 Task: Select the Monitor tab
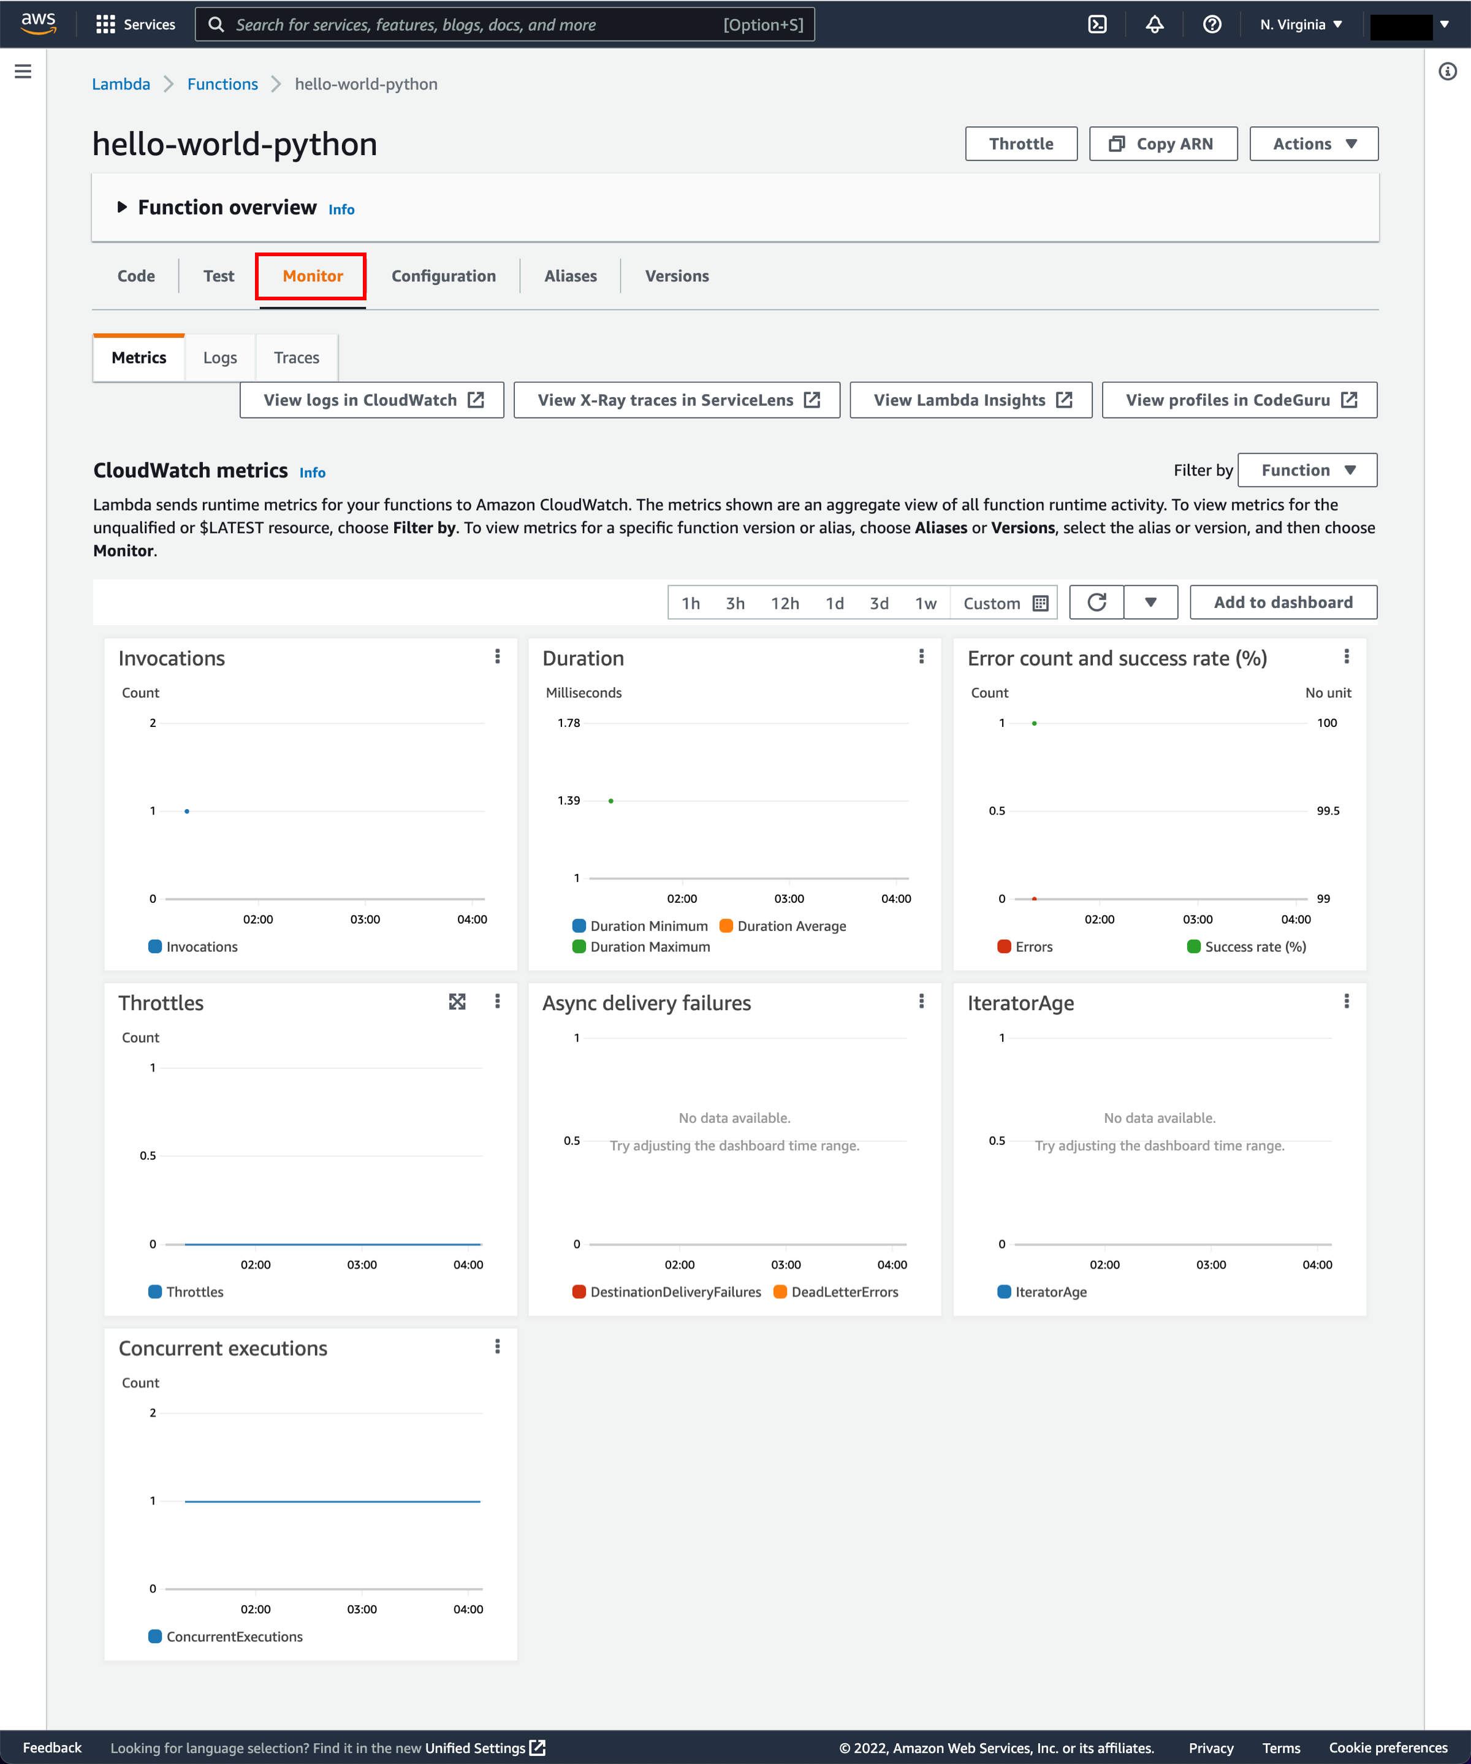tap(312, 274)
